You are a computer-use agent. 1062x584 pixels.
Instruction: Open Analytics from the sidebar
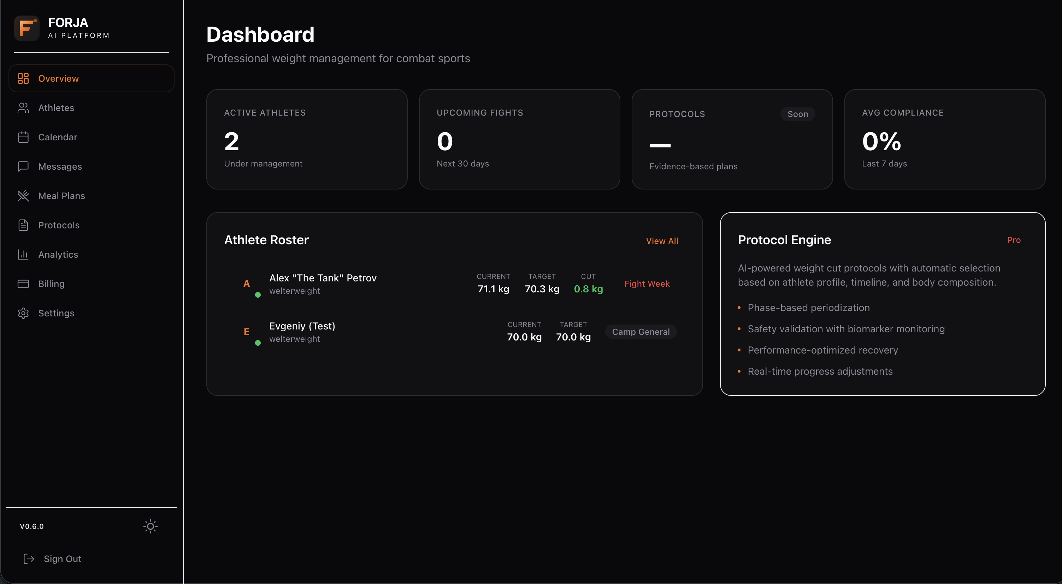click(x=58, y=255)
